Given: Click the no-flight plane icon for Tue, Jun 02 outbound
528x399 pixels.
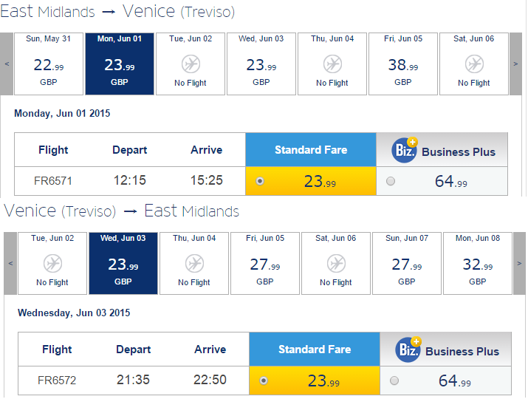Looking at the screenshot, I should pyautogui.click(x=191, y=64).
